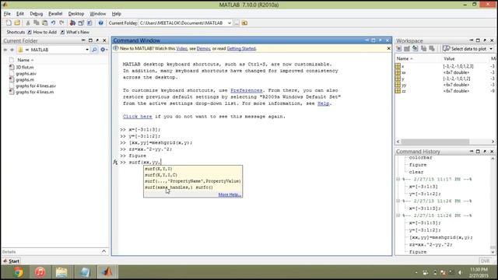Click the Redo arrow icon
Screen dimensions: 498x280
click(61, 23)
